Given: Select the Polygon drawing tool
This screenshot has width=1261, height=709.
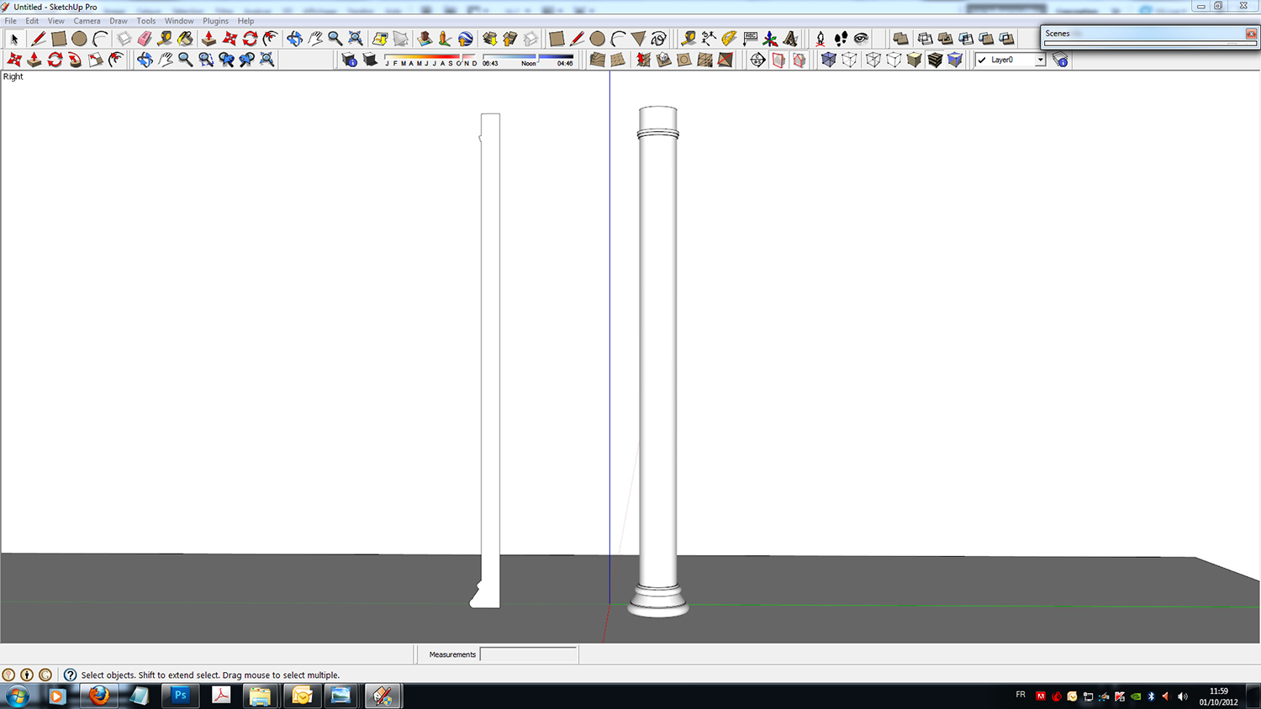Looking at the screenshot, I should pyautogui.click(x=638, y=39).
